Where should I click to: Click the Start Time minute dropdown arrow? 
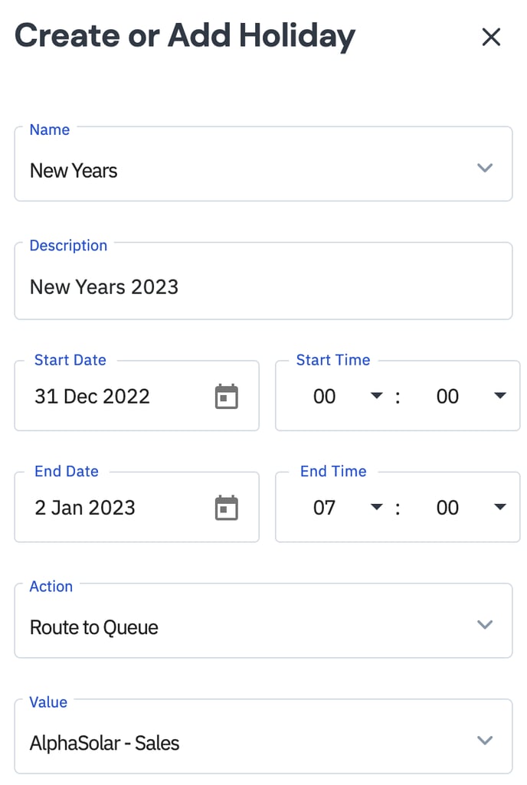(499, 396)
